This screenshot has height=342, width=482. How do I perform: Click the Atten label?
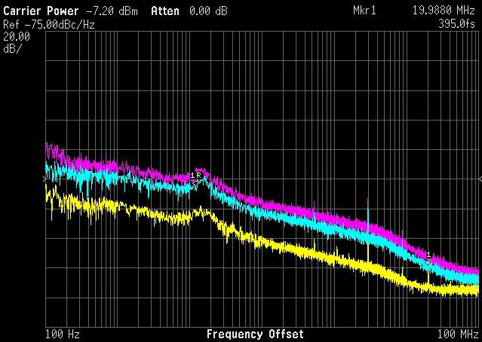click(165, 11)
